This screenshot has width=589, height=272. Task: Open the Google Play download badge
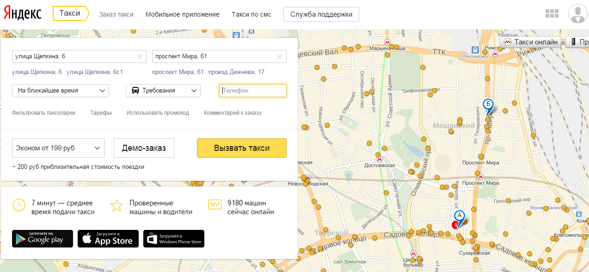coord(43,239)
